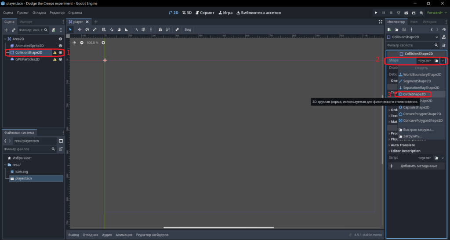Run the project with the Play icon
Screen dimensions: 450x240
376,13
